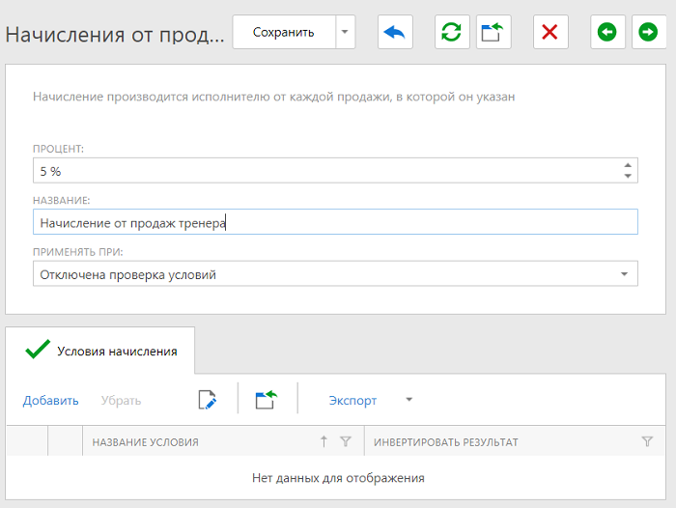Image resolution: width=676 pixels, height=508 pixels.
Task: Increase the percent with spinner up arrow
Action: (628, 165)
